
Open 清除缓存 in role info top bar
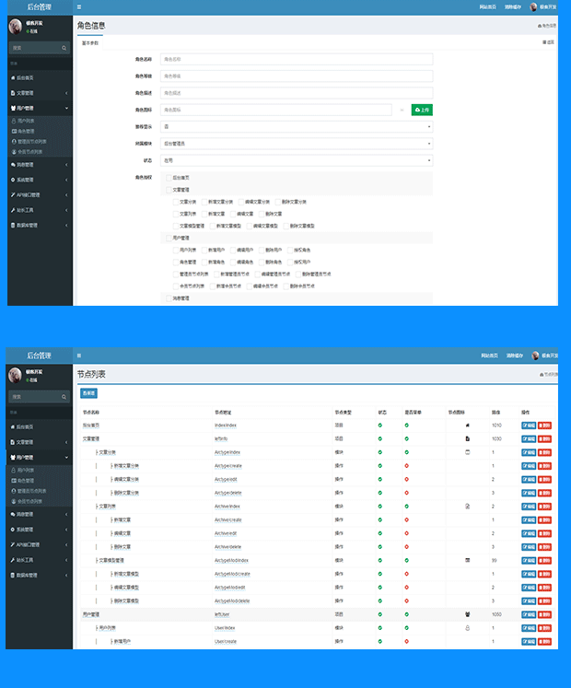[513, 7]
